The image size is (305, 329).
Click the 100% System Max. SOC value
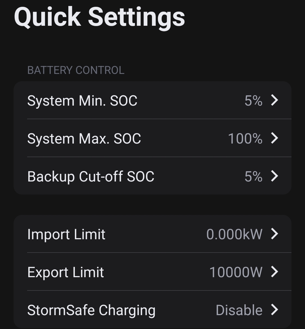point(245,139)
